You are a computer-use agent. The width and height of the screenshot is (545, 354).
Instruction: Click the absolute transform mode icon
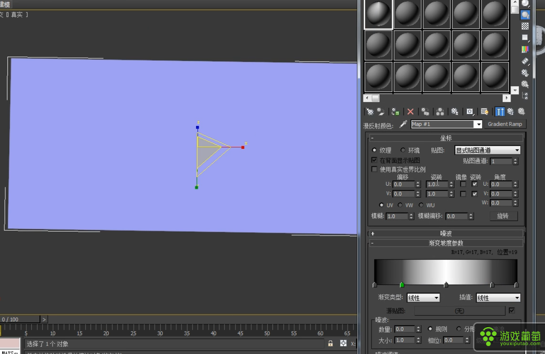(x=343, y=343)
